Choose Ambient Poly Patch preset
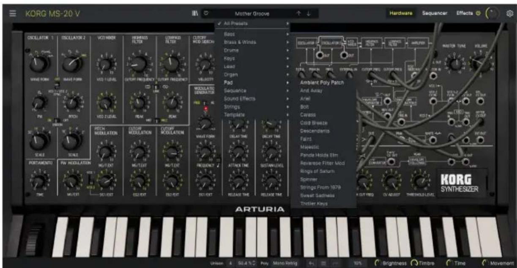The height and width of the screenshot is (268, 517). 323,83
